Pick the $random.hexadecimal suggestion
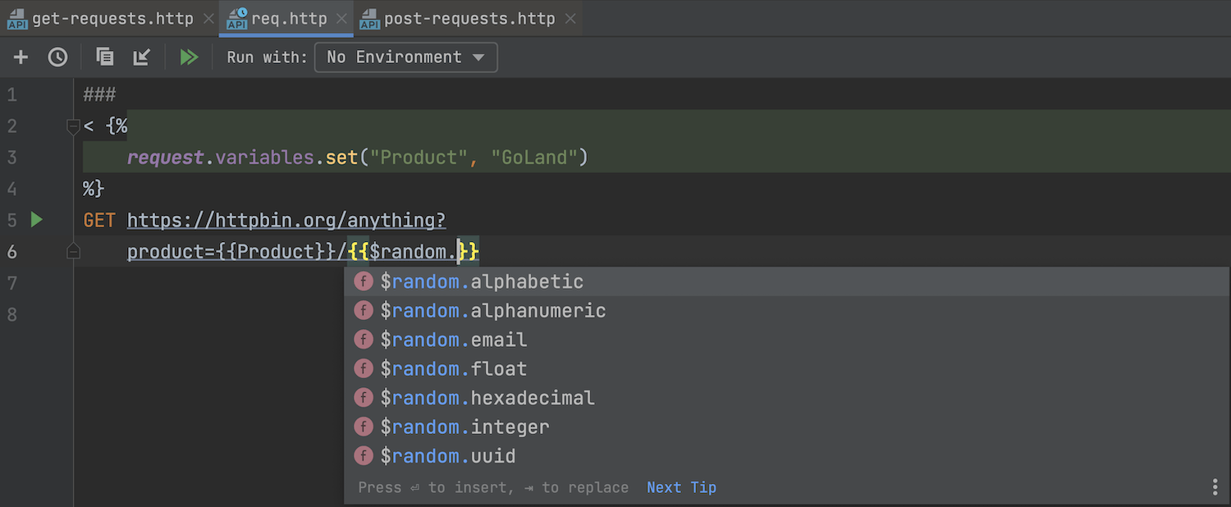The height and width of the screenshot is (507, 1231). tap(487, 398)
